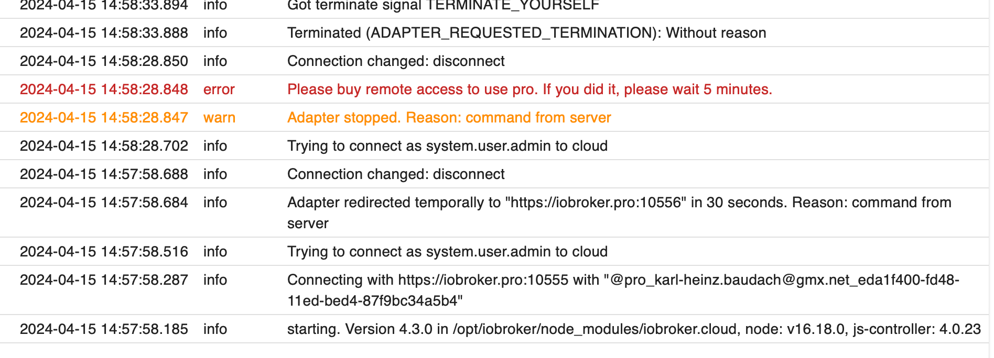Select timestamp 2024-04-15 14:57:58.684
Viewport: 994px width, 358px height.
pyautogui.click(x=104, y=203)
